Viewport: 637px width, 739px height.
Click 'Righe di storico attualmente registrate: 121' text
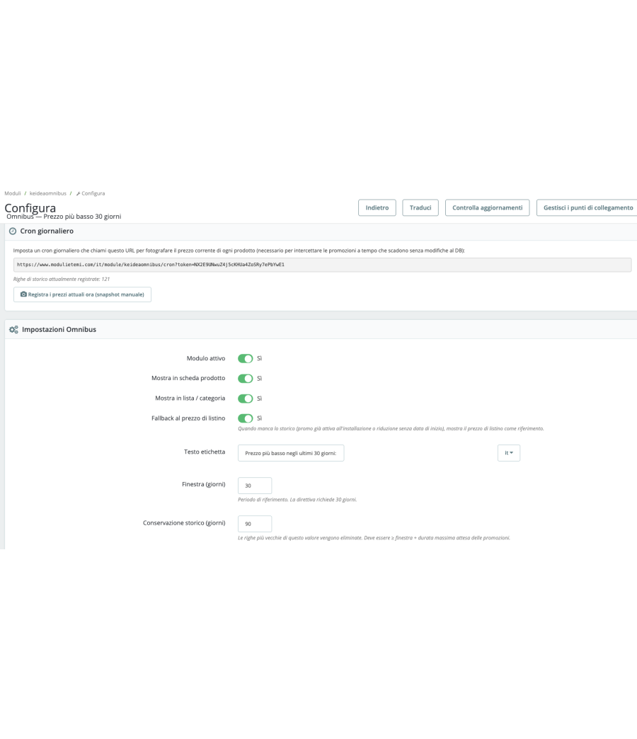[x=62, y=279]
